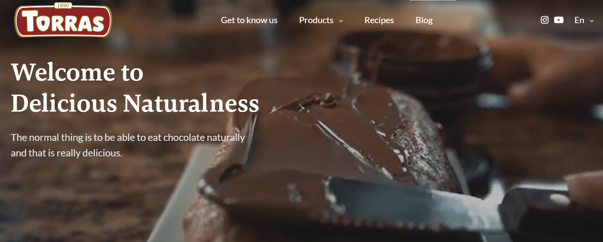Open the Products dropdown menu label

point(316,20)
